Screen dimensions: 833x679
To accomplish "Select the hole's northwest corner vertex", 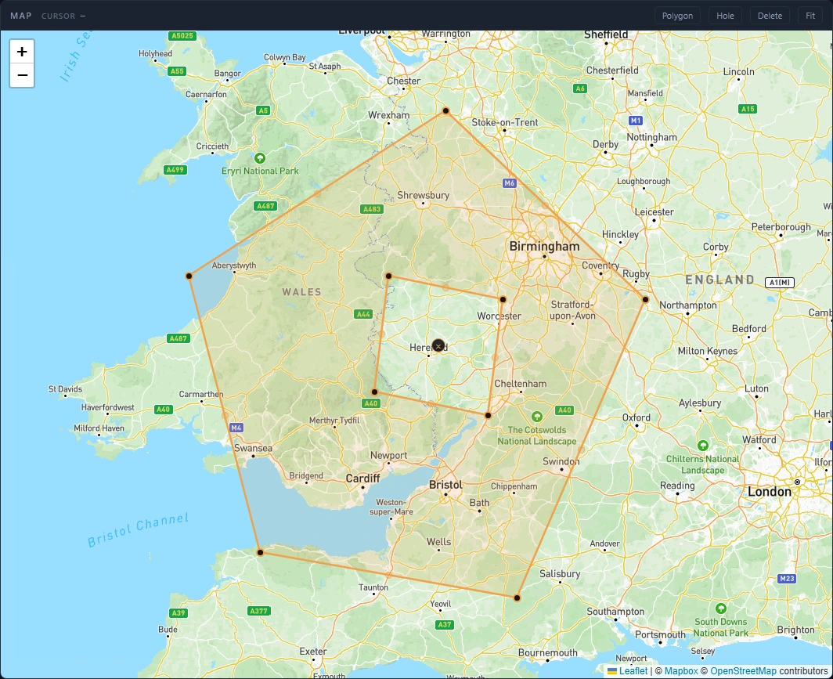I will tap(389, 276).
